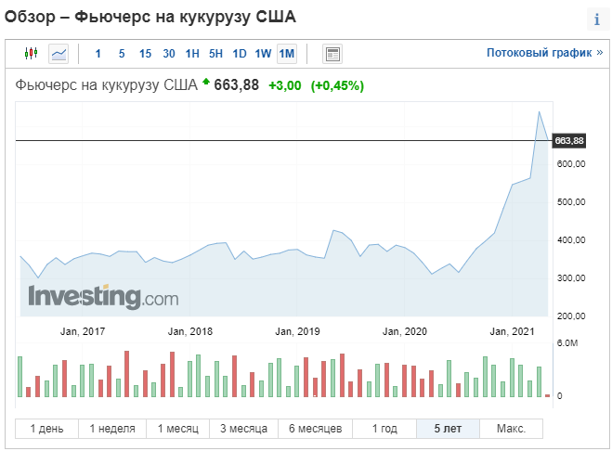612x451 pixels.
Task: Select the 1W weekly interval
Action: point(263,54)
